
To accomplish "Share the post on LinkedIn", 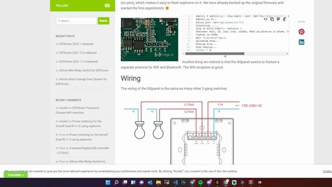I will pos(301,42).
